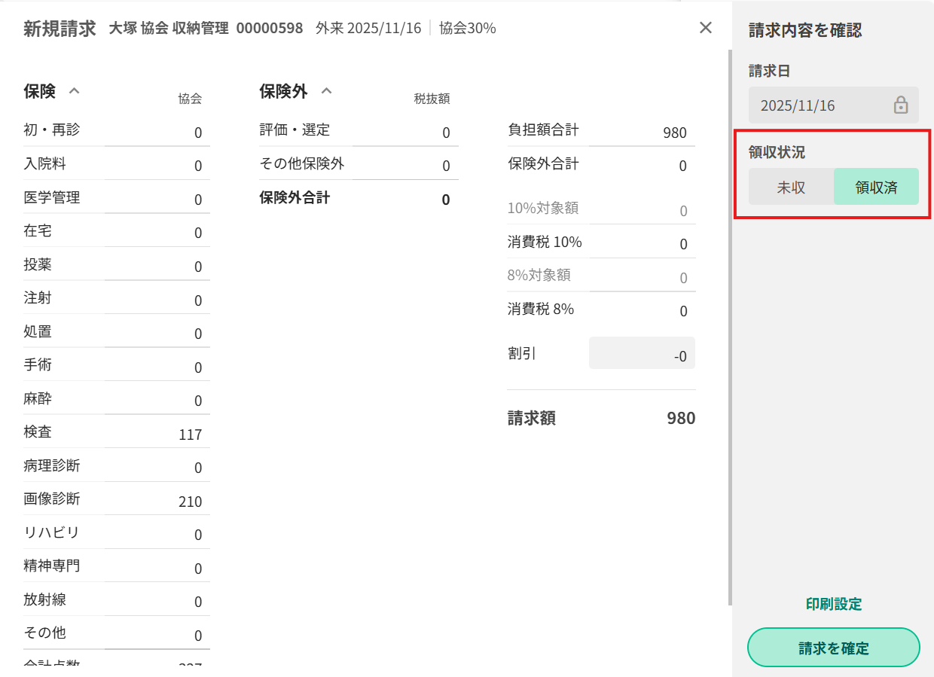This screenshot has height=677, width=934.
Task: Select 未収 payment status
Action: [x=791, y=187]
